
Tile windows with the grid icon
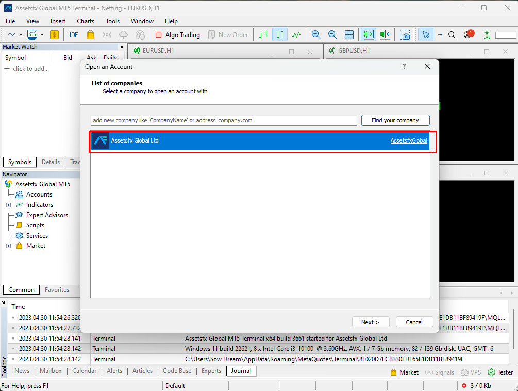pyautogui.click(x=349, y=34)
